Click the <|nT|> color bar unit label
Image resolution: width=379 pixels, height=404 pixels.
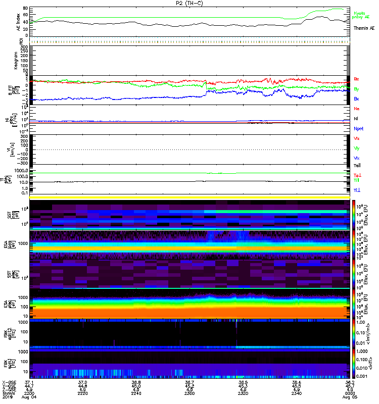371,364
